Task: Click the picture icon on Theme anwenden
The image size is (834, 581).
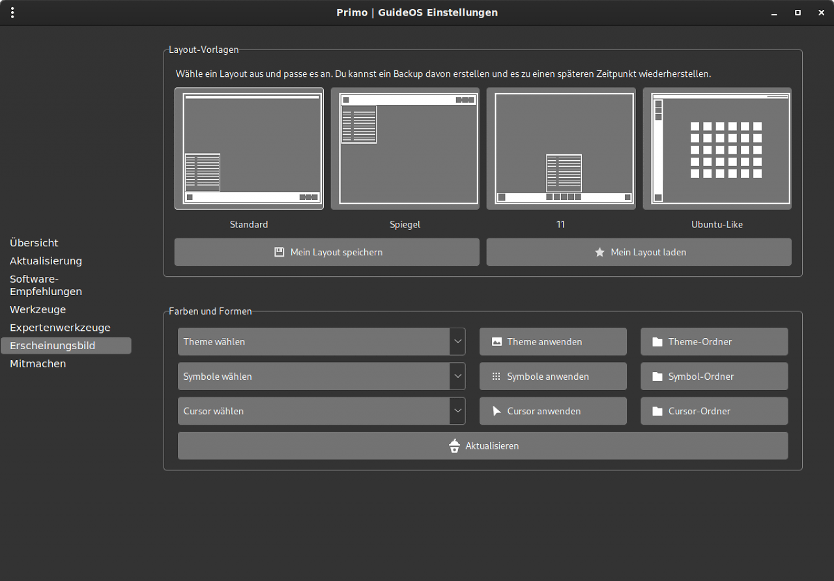Action: (x=496, y=341)
